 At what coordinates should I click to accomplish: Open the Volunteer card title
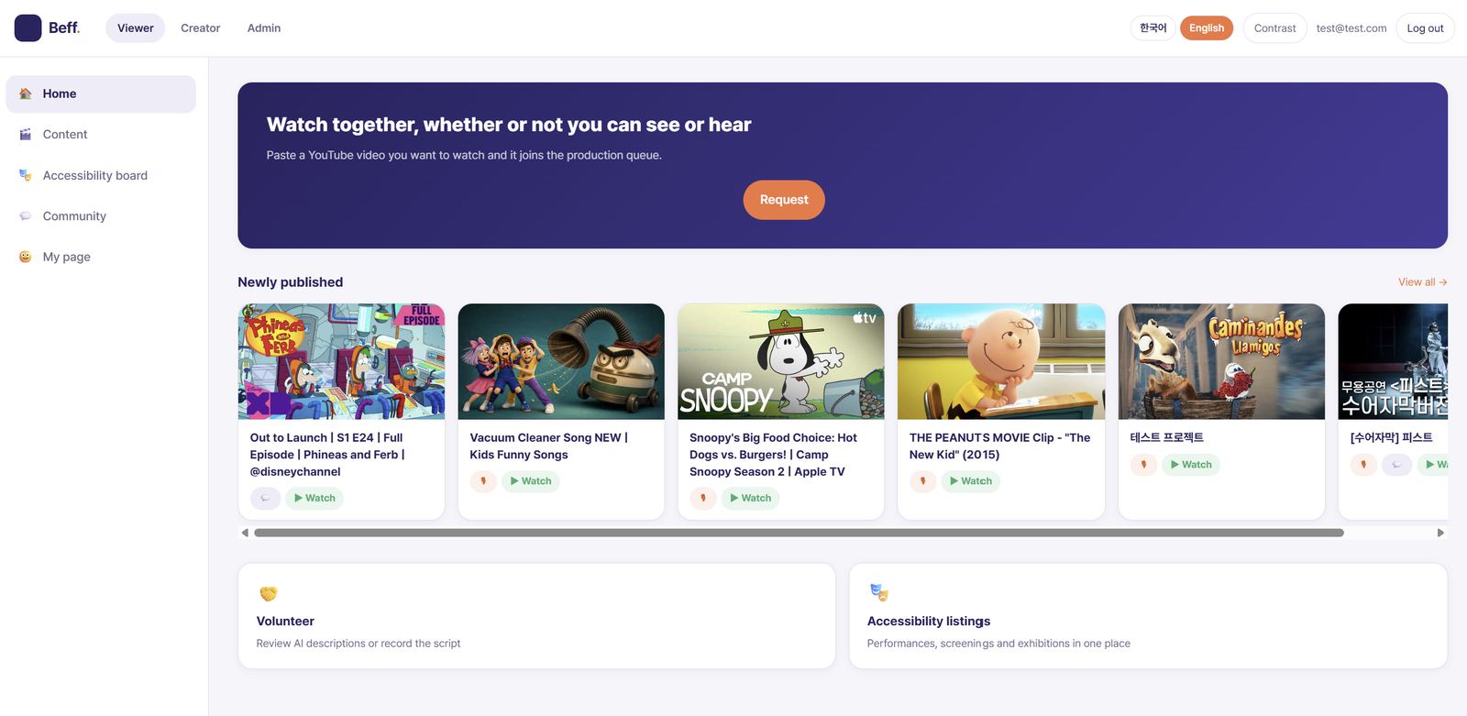click(285, 622)
